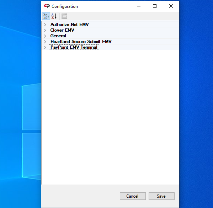
Task: Select the Clover EMV row
Action: [110, 30]
